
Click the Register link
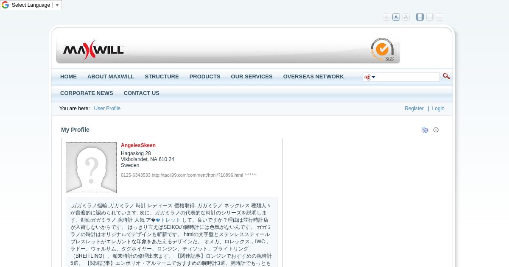pyautogui.click(x=414, y=108)
